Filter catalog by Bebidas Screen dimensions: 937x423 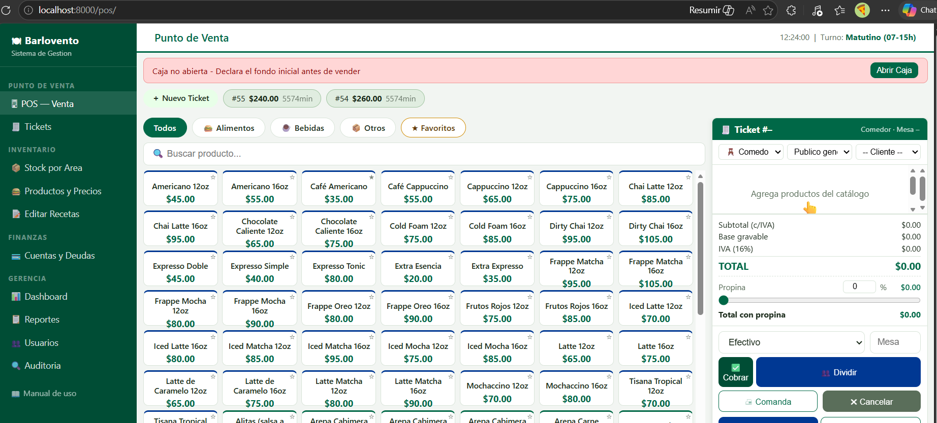[303, 128]
